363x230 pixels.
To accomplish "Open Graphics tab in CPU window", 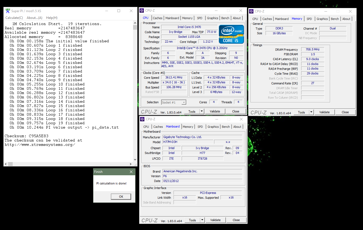I will 213,18.
